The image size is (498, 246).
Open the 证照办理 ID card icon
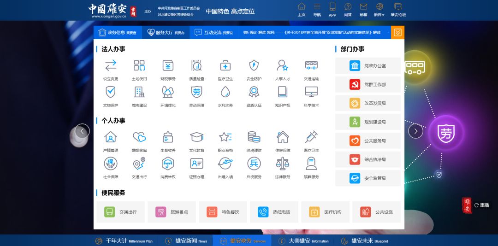pos(196,164)
